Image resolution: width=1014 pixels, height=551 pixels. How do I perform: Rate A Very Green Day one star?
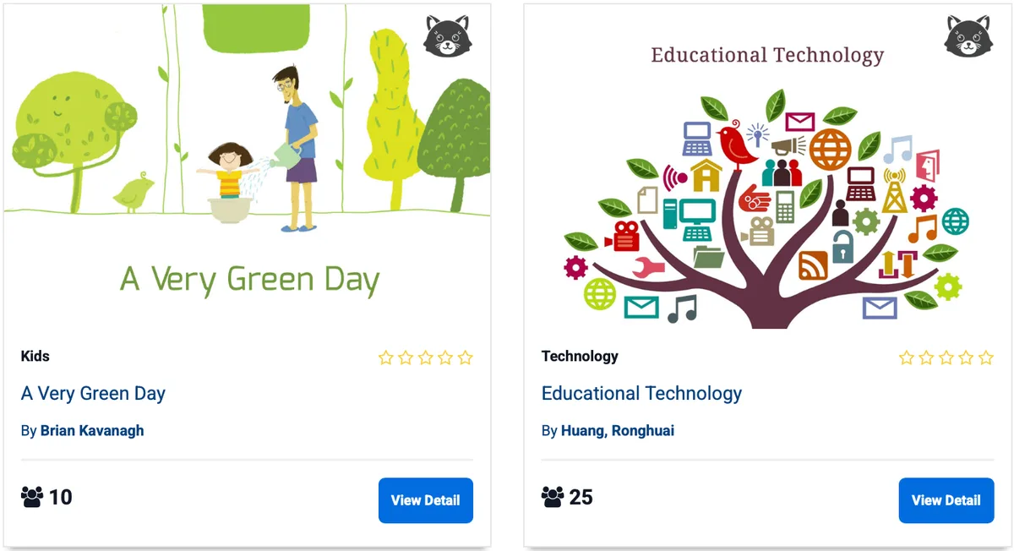coord(386,357)
